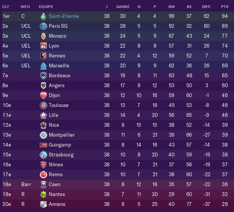
Task: Click the Amiens club badge
Action: [x=43, y=204]
